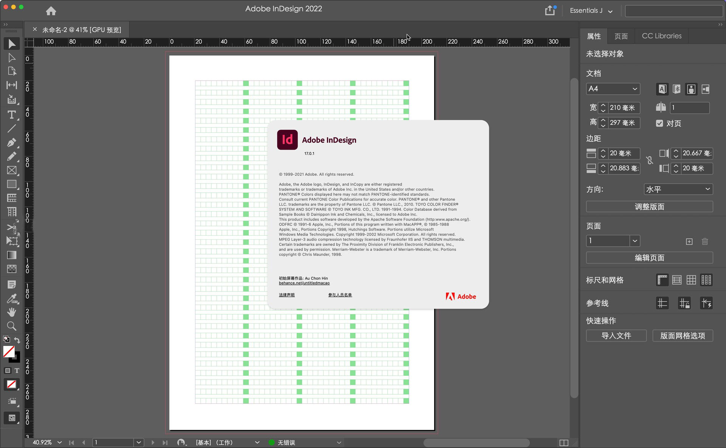Select the Free Transform tool

click(x=12, y=241)
